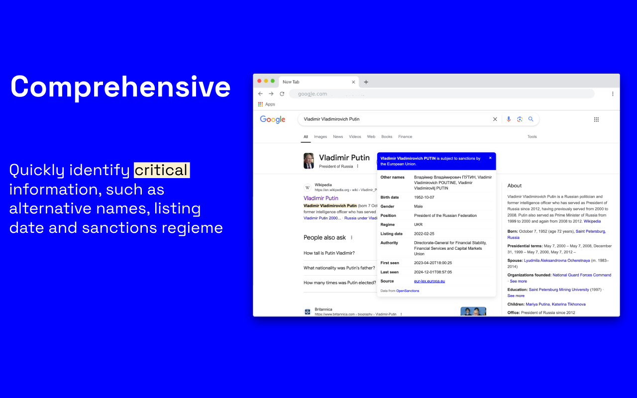Click the Wikipedia favicon in the result

click(308, 188)
